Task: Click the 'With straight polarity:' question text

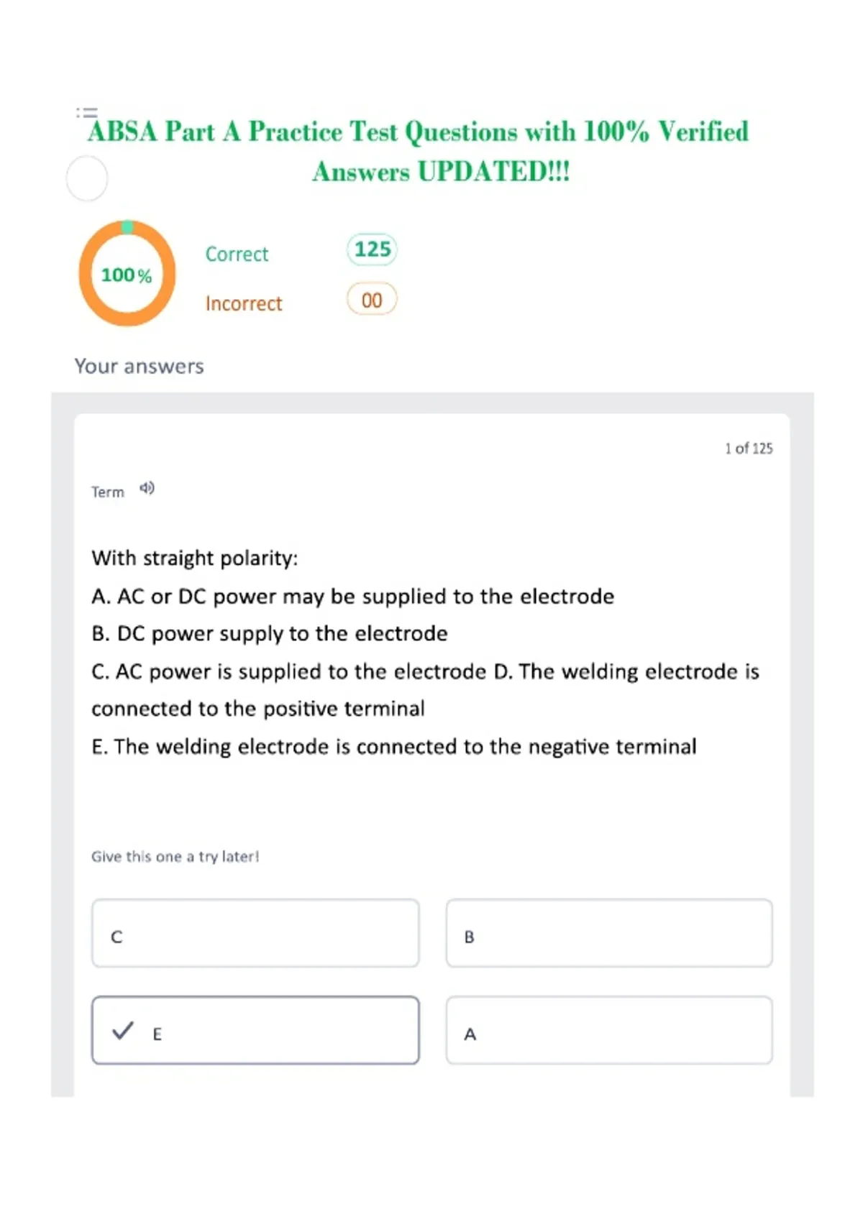Action: [x=195, y=558]
